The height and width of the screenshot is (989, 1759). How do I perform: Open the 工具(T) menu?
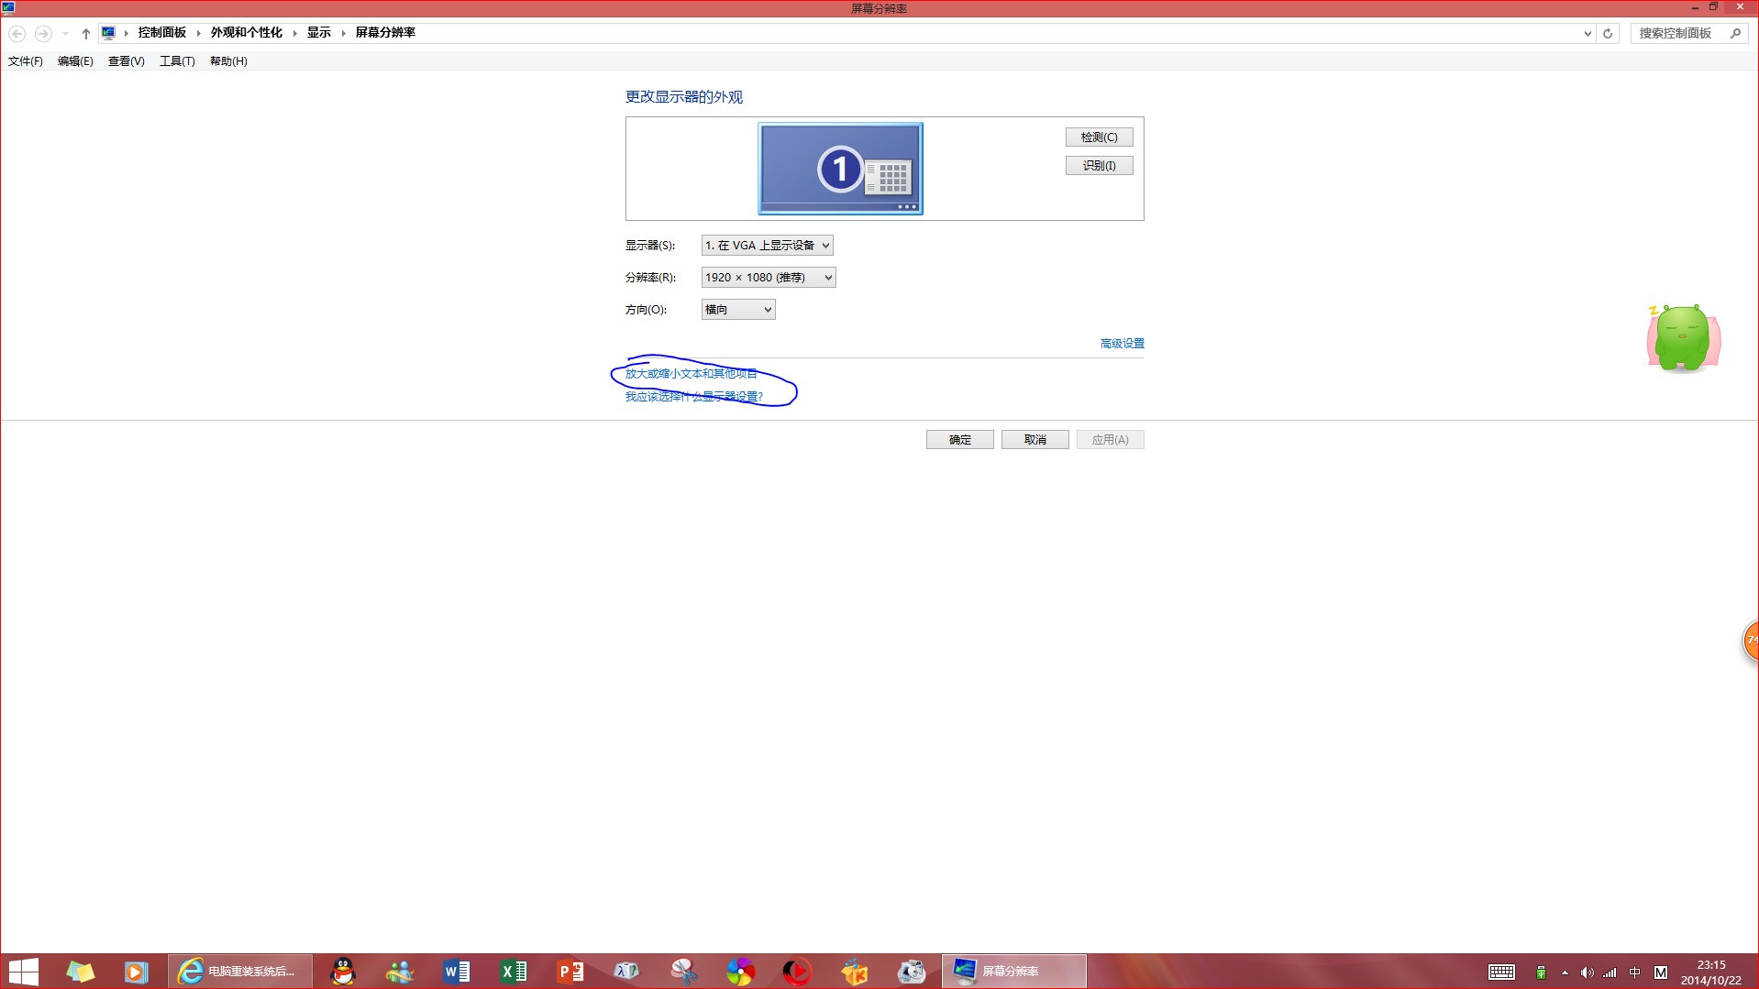pos(177,61)
